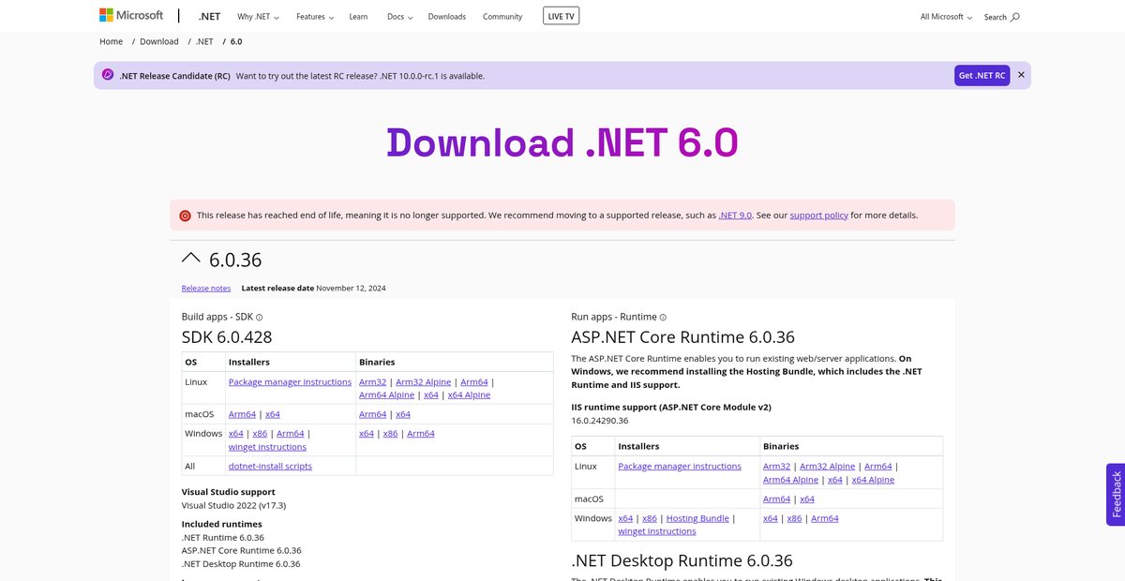Image resolution: width=1125 pixels, height=581 pixels.
Task: Click the November 12, 2024 release date
Action: (x=351, y=289)
